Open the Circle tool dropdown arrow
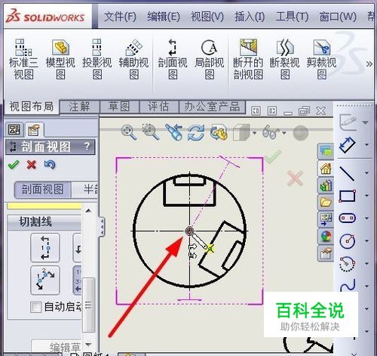377x356 pixels. click(366, 240)
